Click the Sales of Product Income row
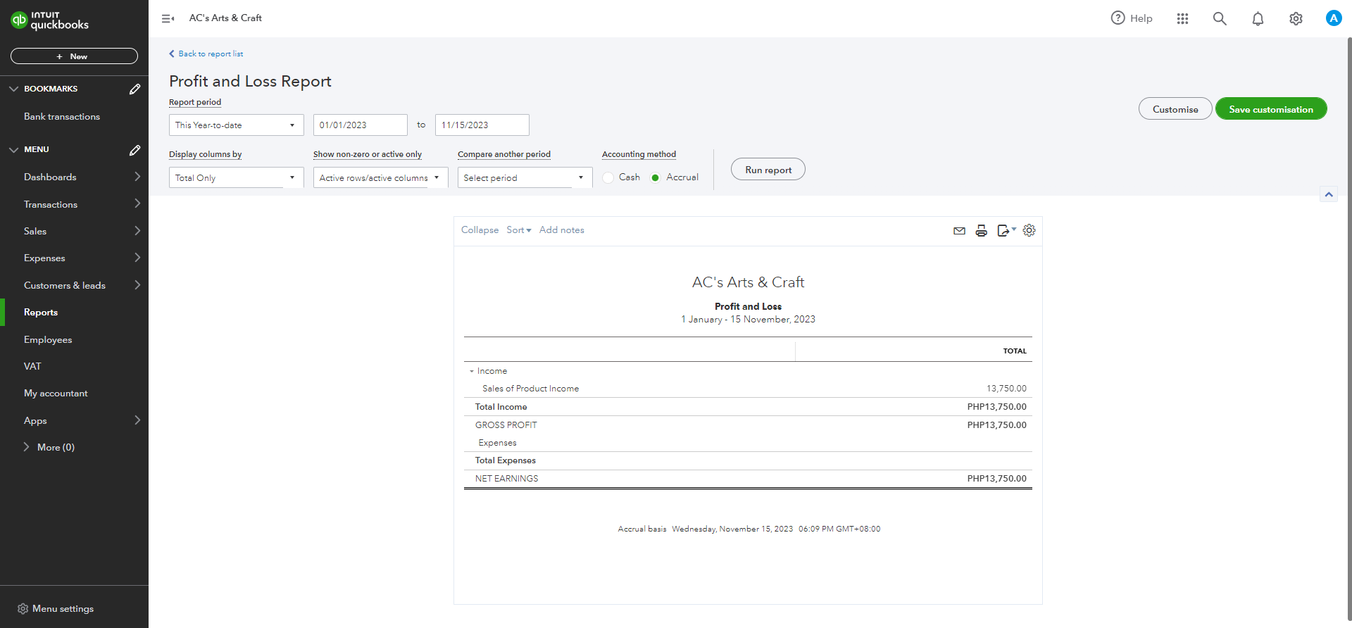 point(748,389)
